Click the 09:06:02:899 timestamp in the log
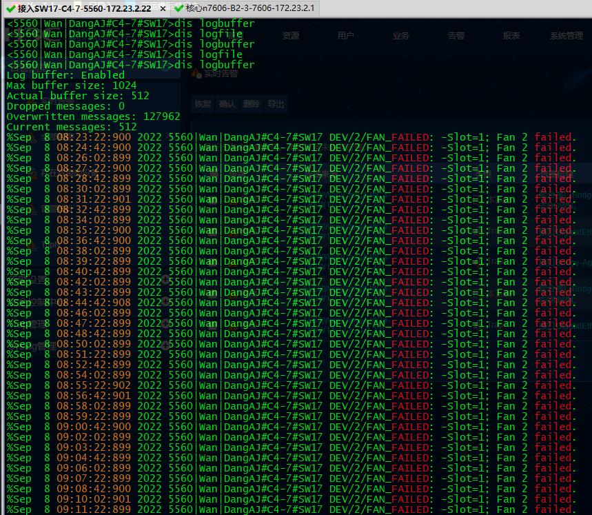Screen dimensions: 592x515 (x=94, y=468)
